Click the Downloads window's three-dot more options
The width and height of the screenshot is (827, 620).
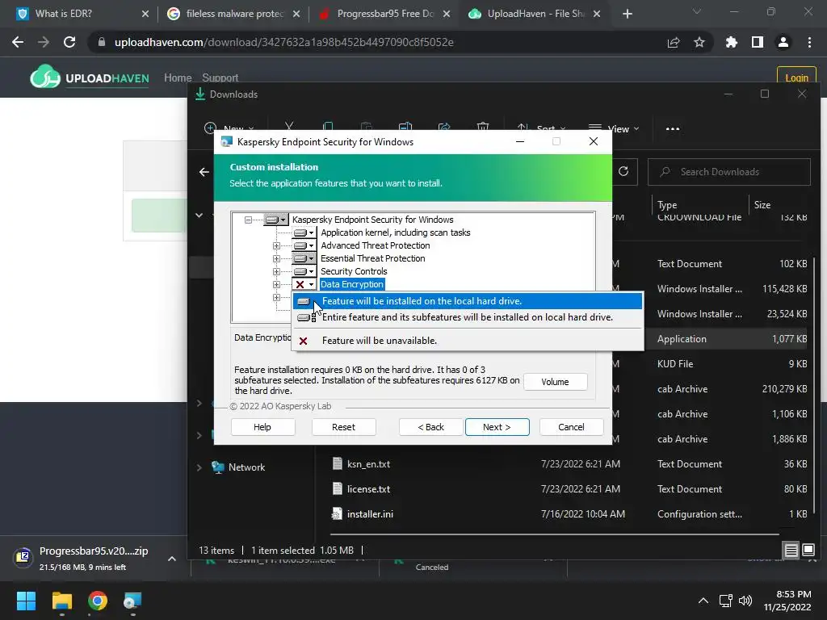click(673, 128)
